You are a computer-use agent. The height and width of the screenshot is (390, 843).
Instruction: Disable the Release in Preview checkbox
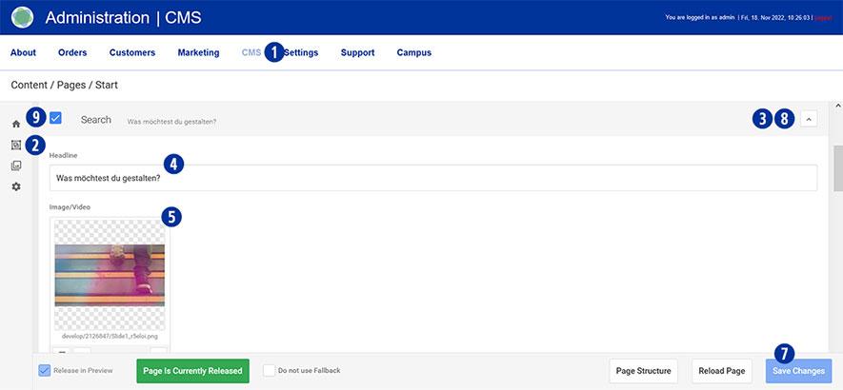tap(45, 370)
